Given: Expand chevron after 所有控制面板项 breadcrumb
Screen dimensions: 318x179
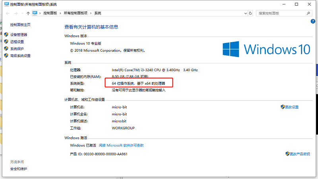Looking at the screenshot, I should click(91, 13).
